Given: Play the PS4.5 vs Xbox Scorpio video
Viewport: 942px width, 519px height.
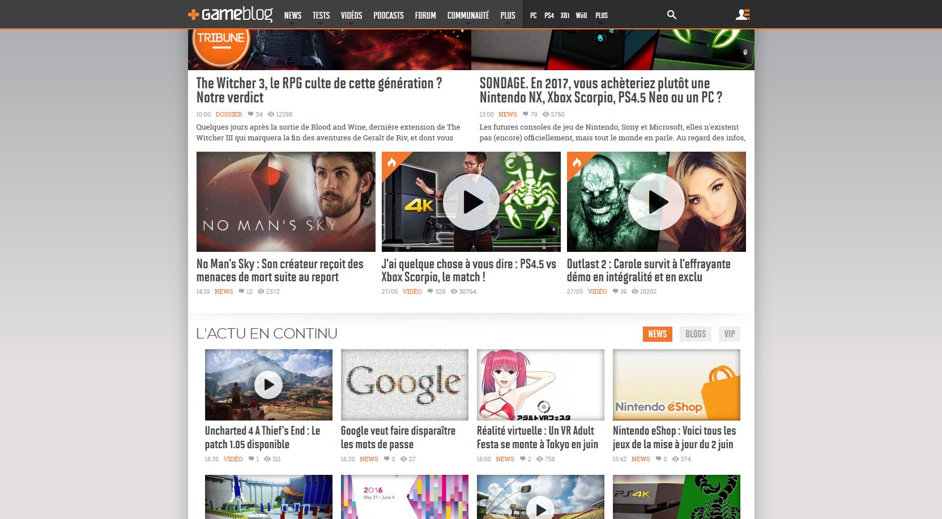Looking at the screenshot, I should pyautogui.click(x=471, y=202).
